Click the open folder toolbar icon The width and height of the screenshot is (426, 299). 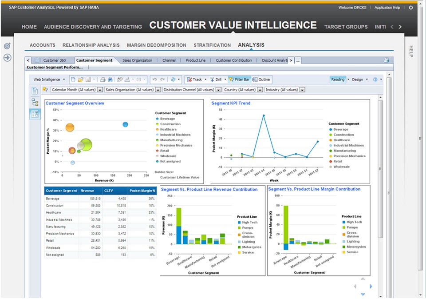coord(80,80)
